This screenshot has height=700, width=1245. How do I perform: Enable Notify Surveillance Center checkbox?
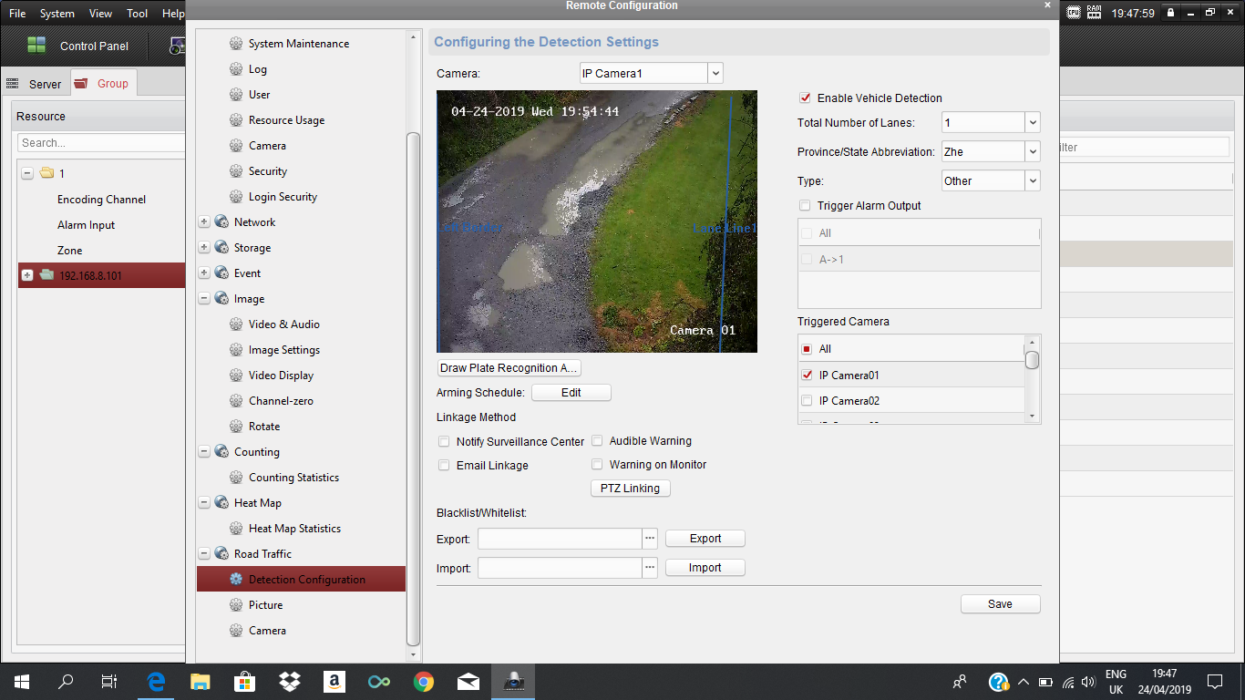(445, 442)
